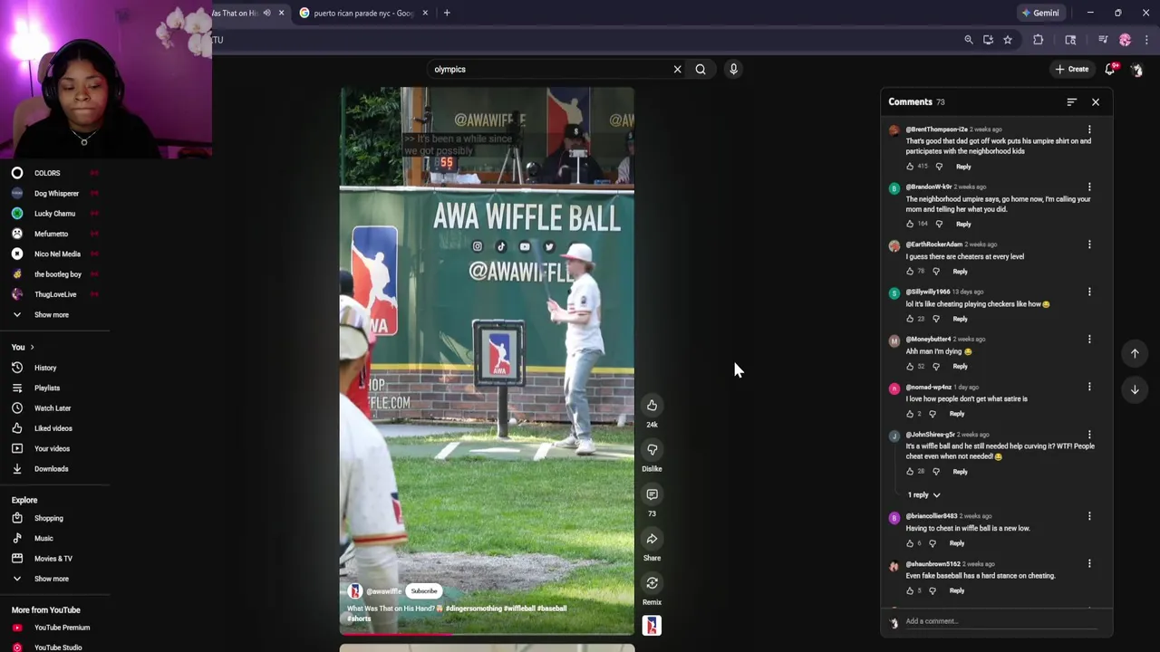Click the Short's red progress bar
This screenshot has width=1160, height=652.
click(397, 634)
